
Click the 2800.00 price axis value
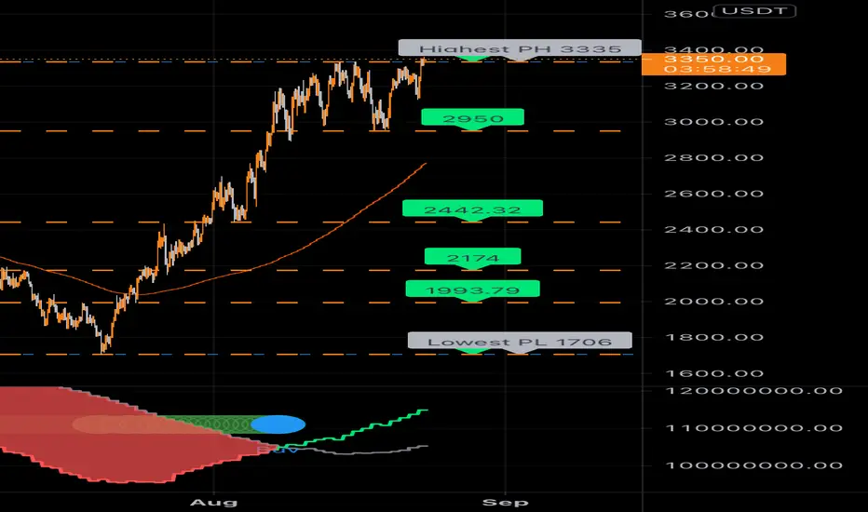[x=713, y=157]
